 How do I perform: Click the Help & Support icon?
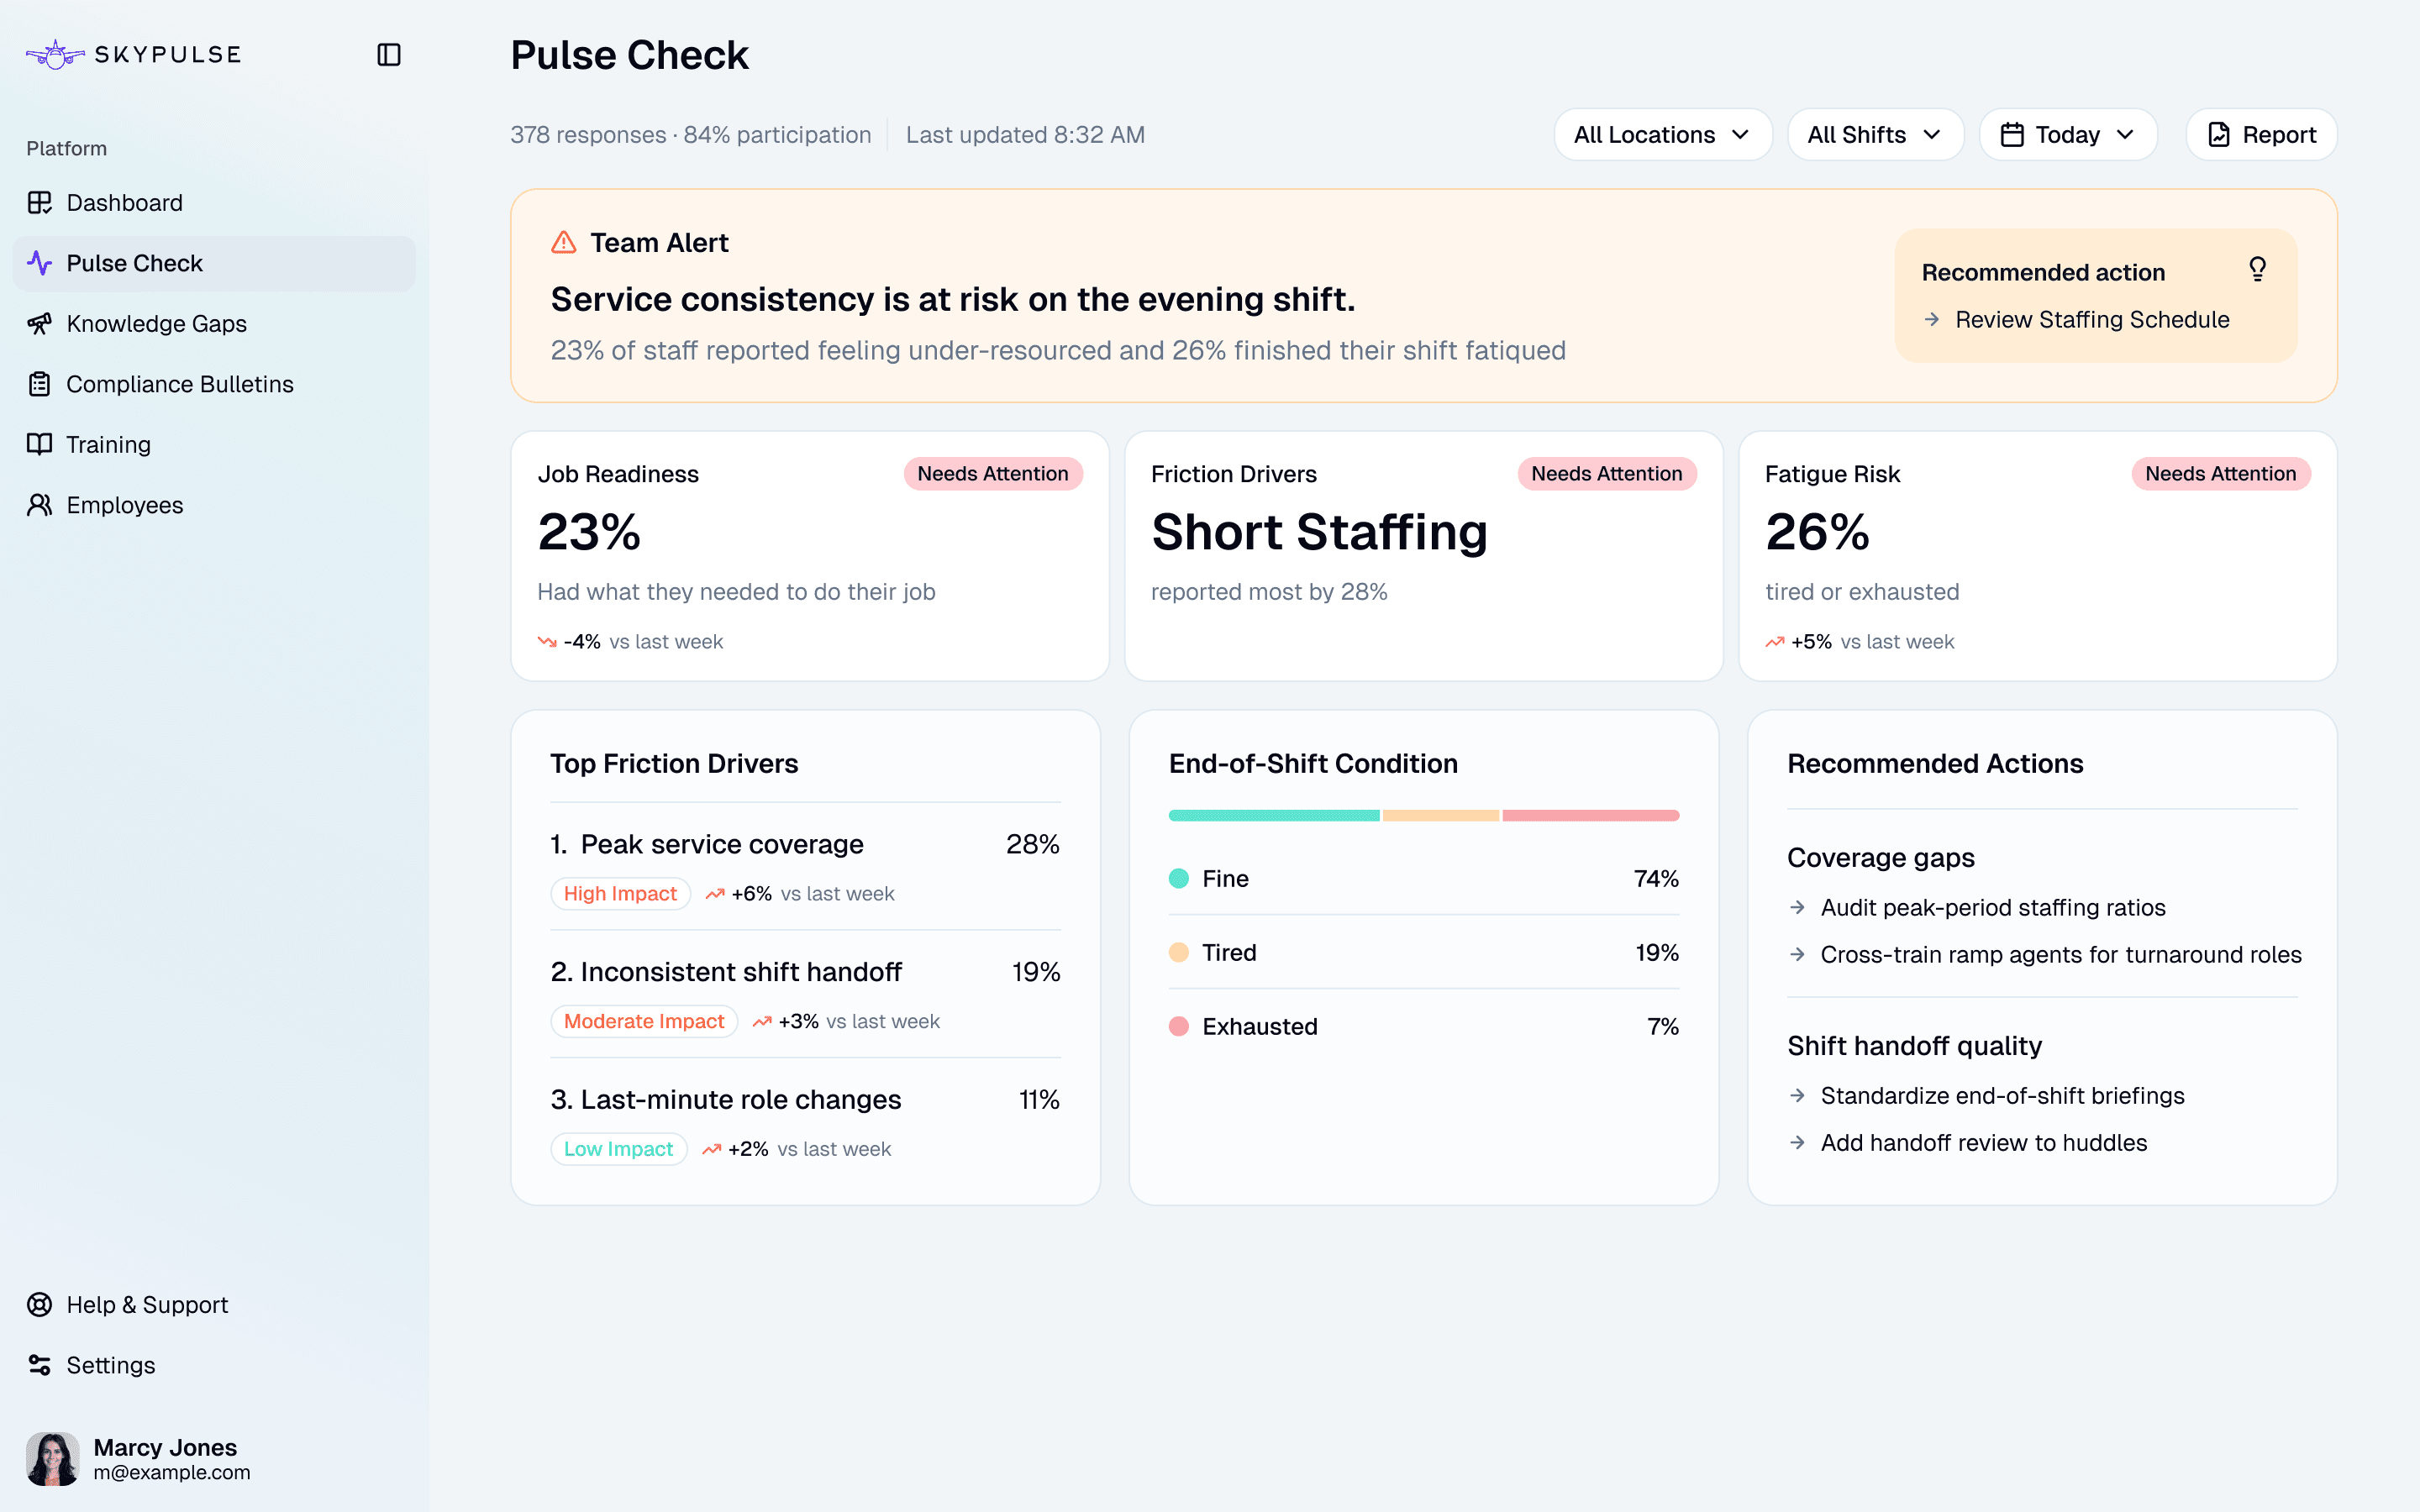(40, 1304)
